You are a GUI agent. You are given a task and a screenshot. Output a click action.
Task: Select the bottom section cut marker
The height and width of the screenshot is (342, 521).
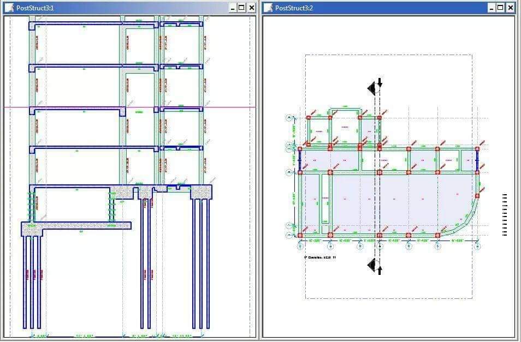coord(375,266)
